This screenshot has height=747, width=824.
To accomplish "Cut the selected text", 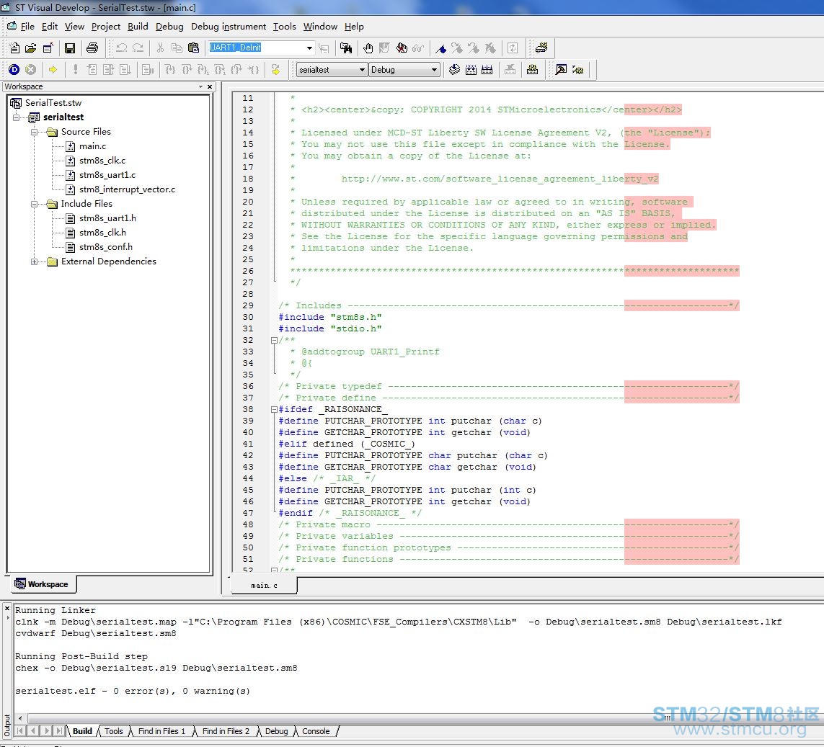I will [160, 48].
